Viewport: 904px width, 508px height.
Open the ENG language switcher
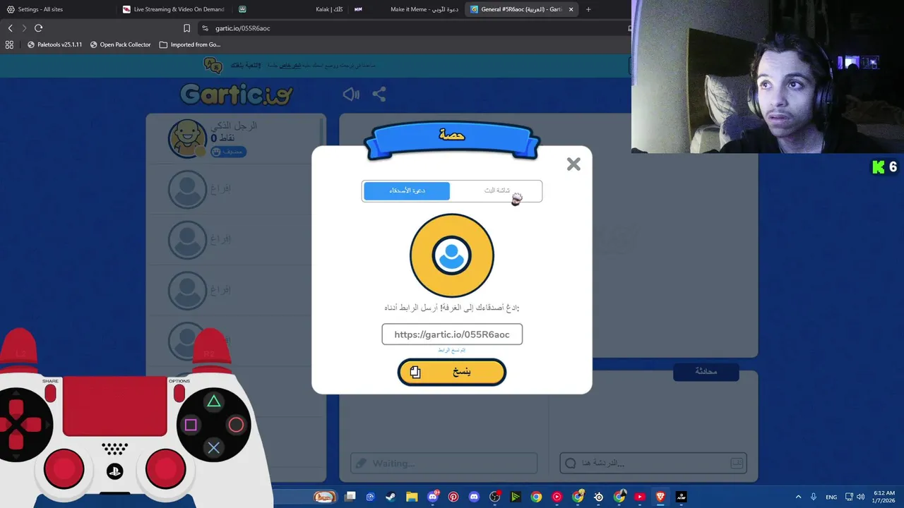click(x=831, y=497)
